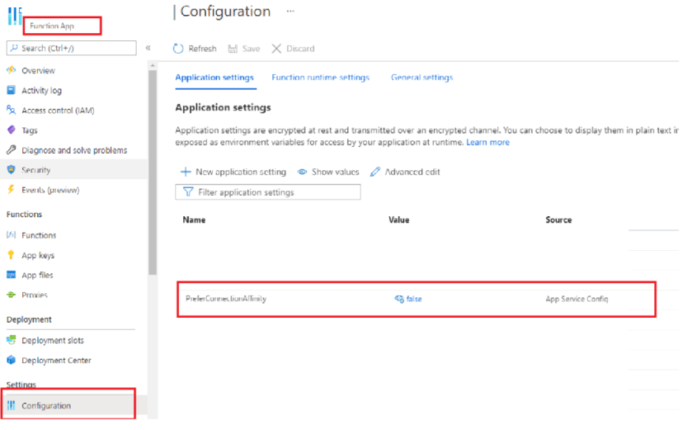Viewport: 692px width, 430px height.
Task: Switch to Function runtime settings tab
Action: pos(320,78)
